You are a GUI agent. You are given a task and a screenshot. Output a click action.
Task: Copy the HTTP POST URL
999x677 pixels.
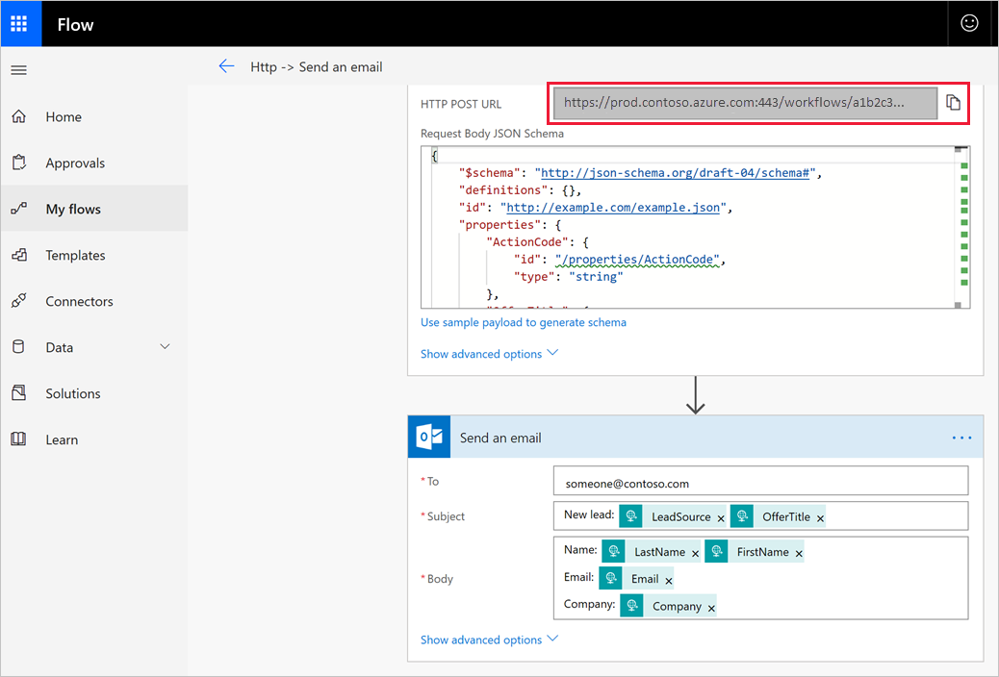click(x=953, y=103)
